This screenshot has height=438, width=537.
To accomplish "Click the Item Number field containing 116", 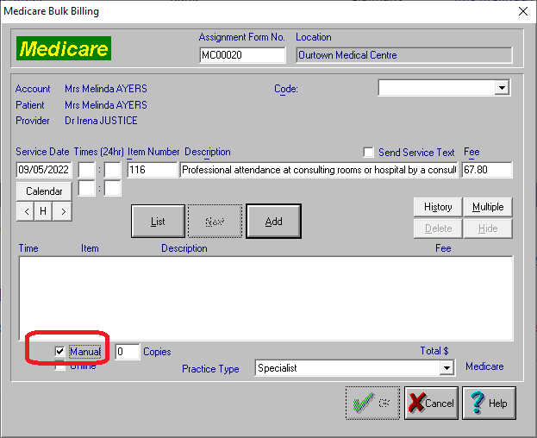I will (x=152, y=170).
